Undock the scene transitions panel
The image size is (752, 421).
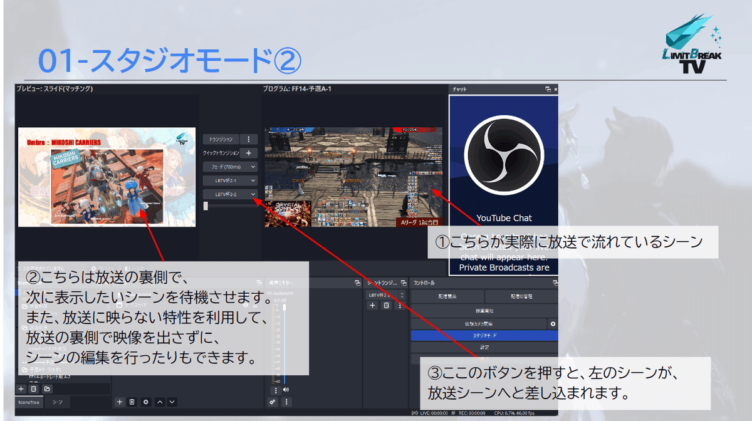[402, 283]
